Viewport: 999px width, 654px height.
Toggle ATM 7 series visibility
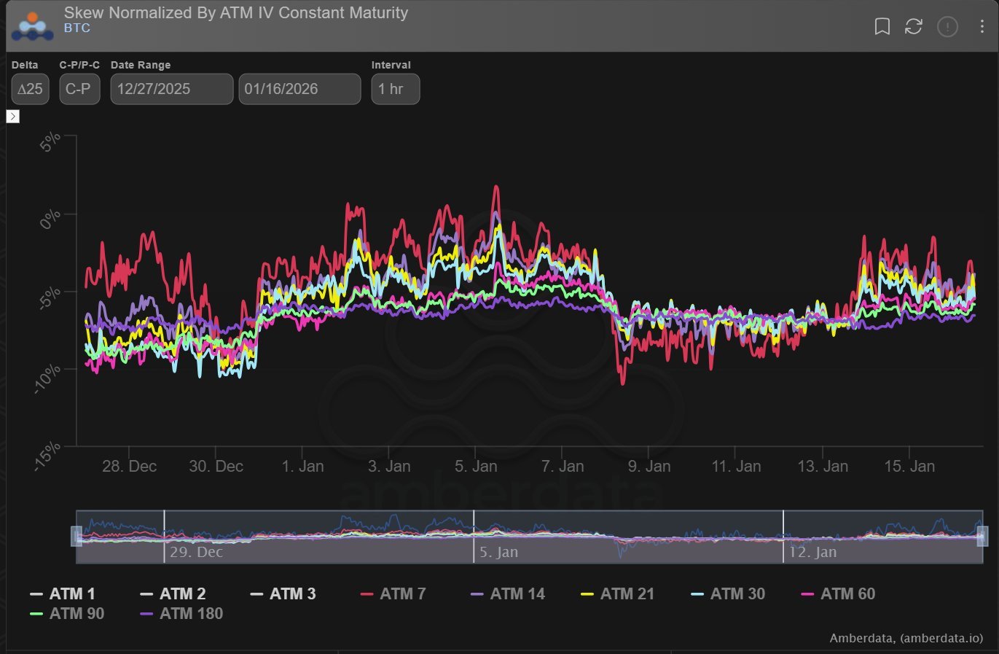393,594
